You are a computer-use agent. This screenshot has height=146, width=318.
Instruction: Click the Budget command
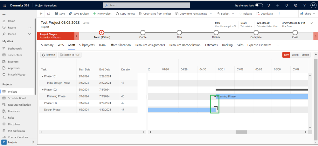tap(223, 14)
